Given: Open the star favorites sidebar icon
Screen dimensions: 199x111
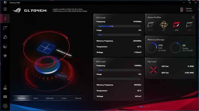Looking at the screenshot, I should 5,56.
